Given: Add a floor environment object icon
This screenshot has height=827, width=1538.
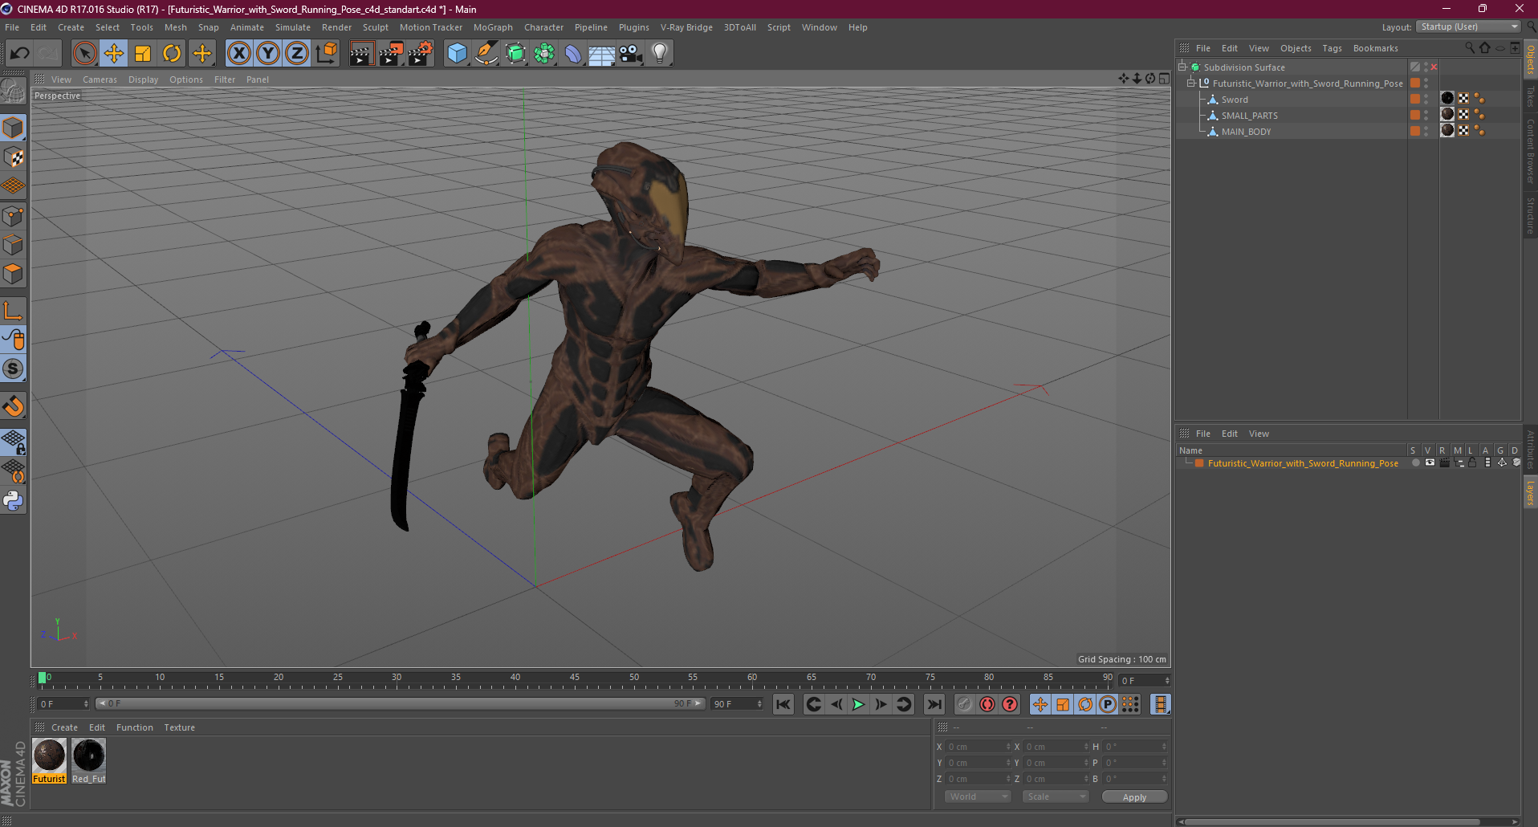Looking at the screenshot, I should coord(602,54).
